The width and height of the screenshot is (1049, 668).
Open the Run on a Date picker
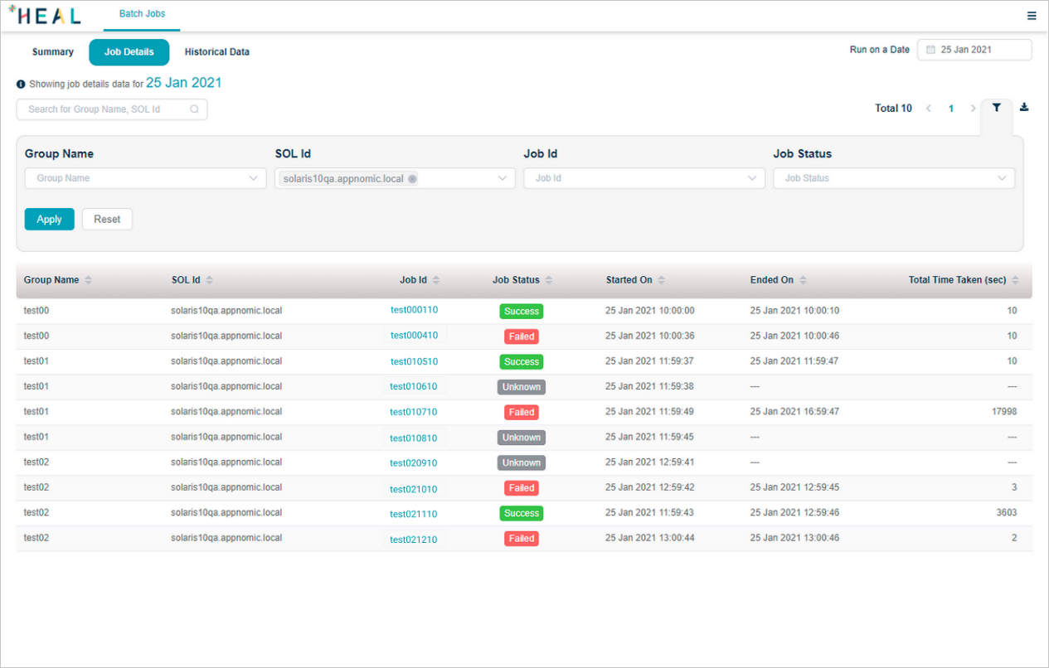coord(974,50)
